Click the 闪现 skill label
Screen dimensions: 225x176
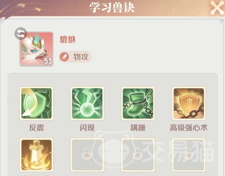87,128
